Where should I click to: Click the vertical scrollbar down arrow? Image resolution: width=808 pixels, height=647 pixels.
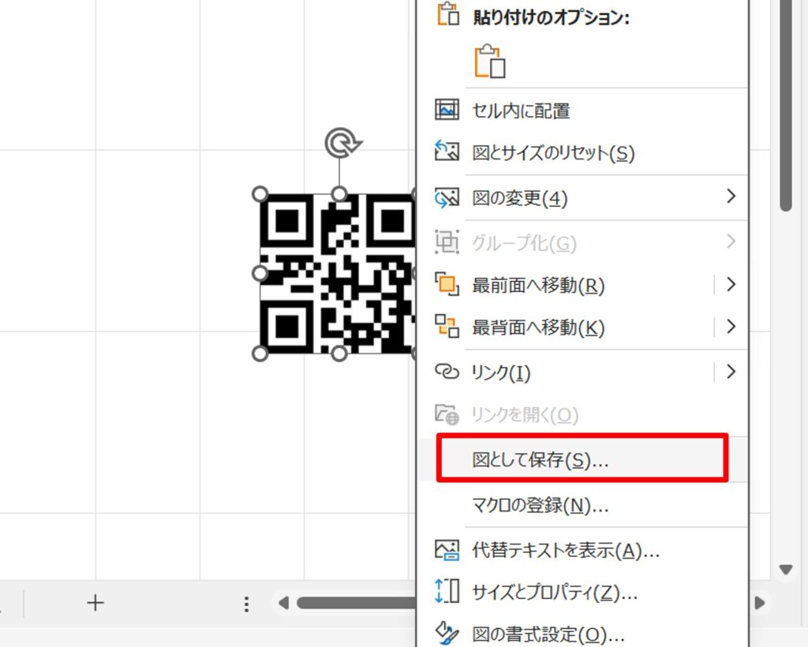(x=786, y=570)
